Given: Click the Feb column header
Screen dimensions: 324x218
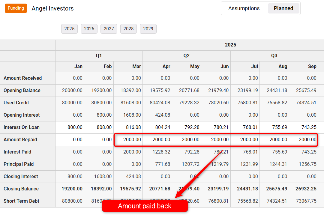Looking at the screenshot, I should coord(108,67).
